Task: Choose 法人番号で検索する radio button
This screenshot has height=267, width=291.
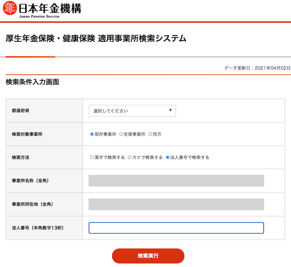Action: pyautogui.click(x=168, y=157)
